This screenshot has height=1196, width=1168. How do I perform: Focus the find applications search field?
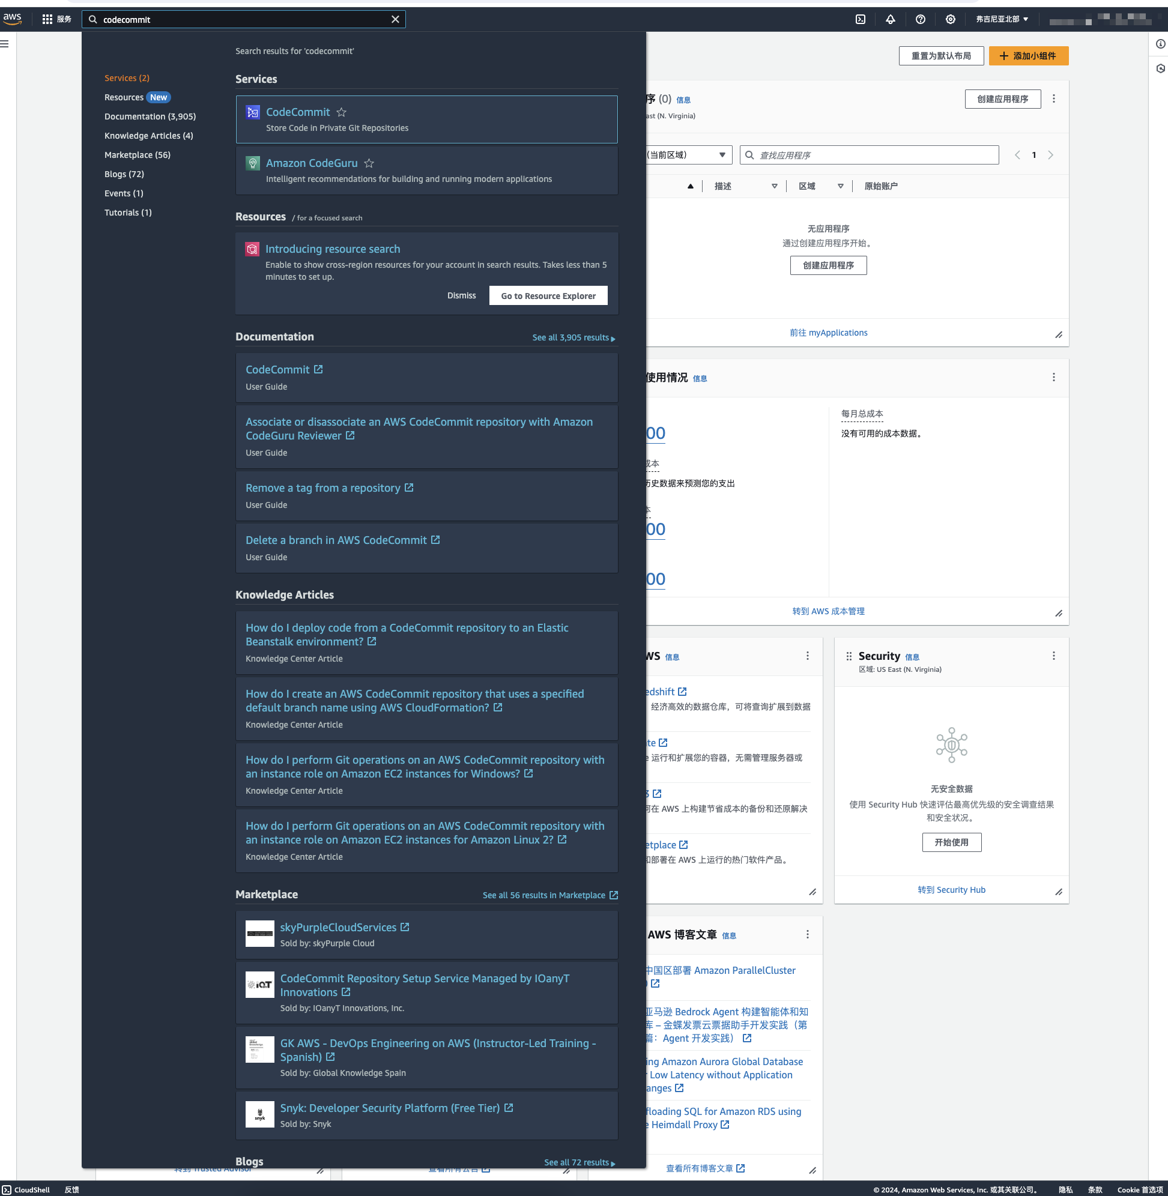(x=868, y=155)
